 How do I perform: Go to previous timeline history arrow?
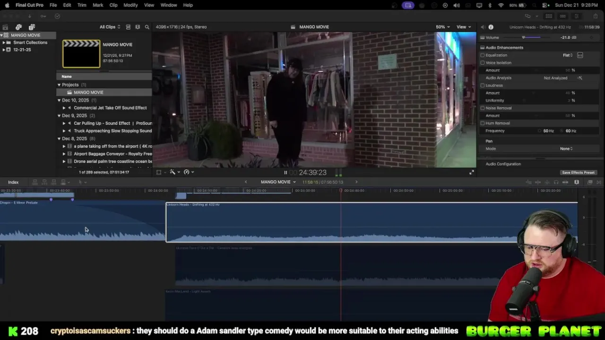[245, 182]
